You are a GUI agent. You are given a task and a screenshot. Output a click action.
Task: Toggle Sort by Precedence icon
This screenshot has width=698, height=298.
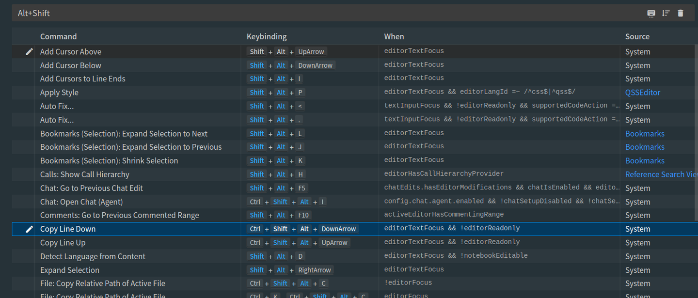[666, 13]
